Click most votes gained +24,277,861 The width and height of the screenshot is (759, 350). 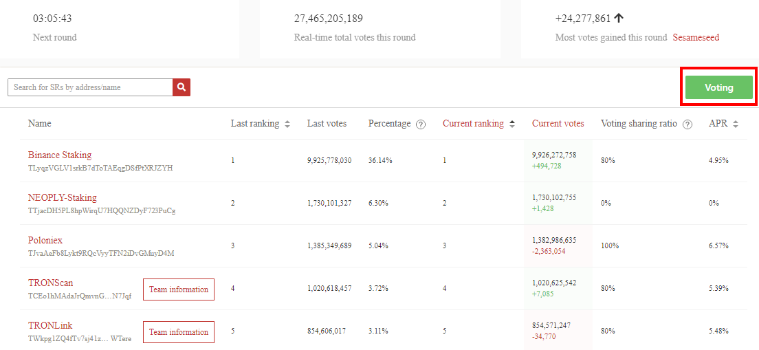pyautogui.click(x=583, y=19)
